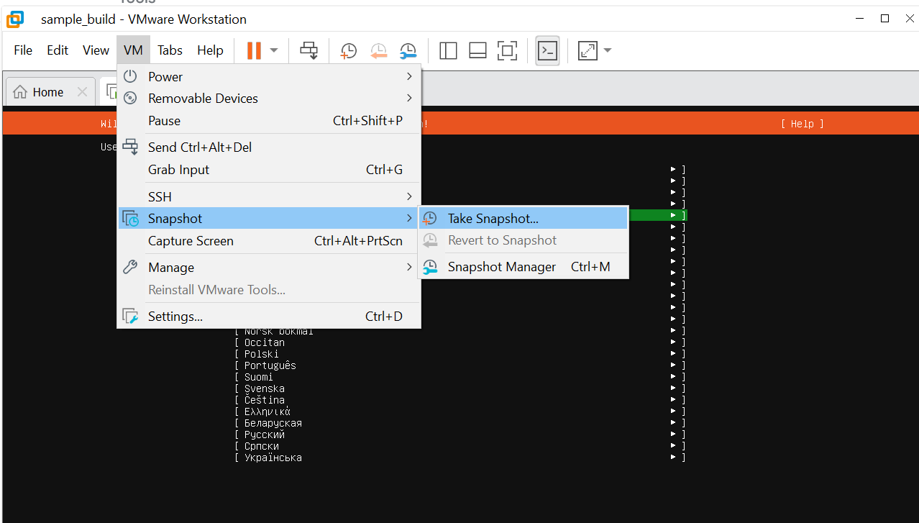The image size is (919, 523).
Task: Choose Capture Screen from the VM menu
Action: (x=191, y=241)
